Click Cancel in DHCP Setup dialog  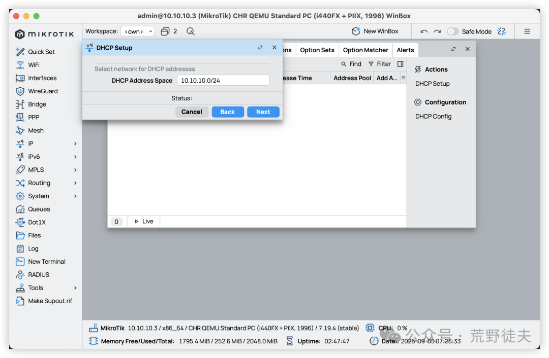pos(192,112)
